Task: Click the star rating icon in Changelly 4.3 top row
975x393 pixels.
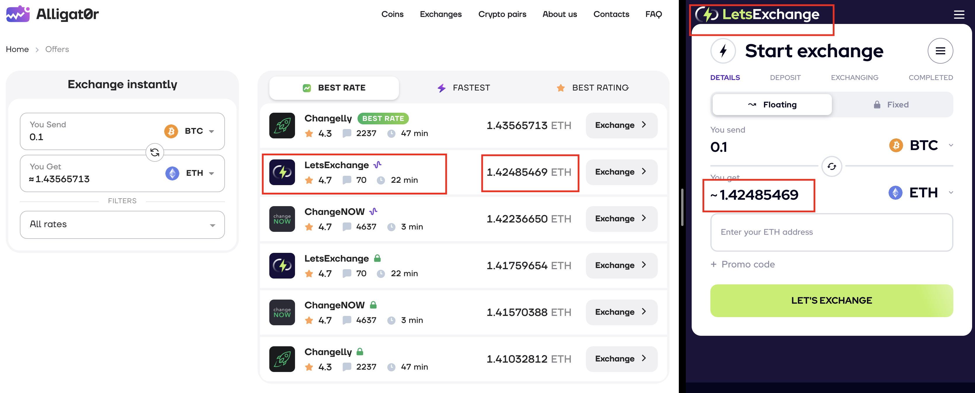Action: pos(309,133)
